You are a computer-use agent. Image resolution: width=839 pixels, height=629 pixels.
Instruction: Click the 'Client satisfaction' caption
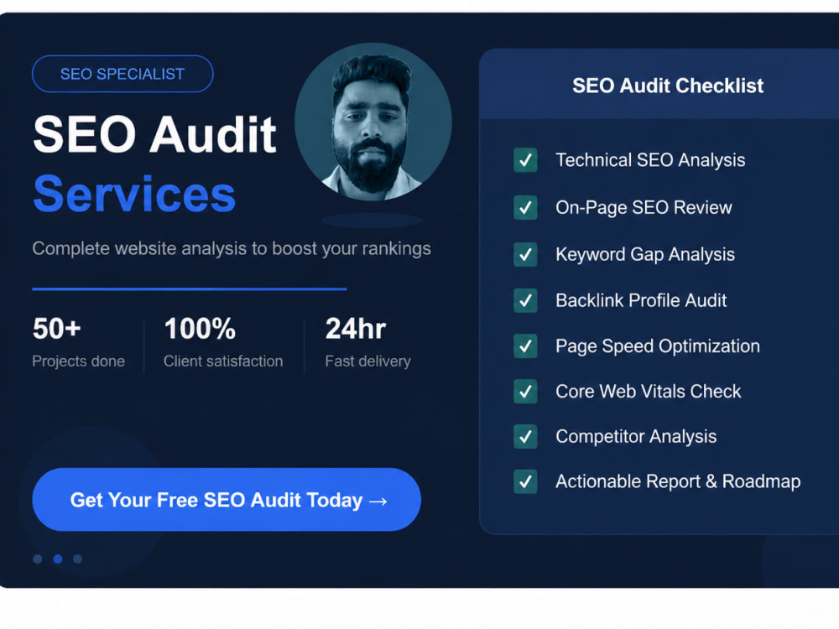coord(223,361)
